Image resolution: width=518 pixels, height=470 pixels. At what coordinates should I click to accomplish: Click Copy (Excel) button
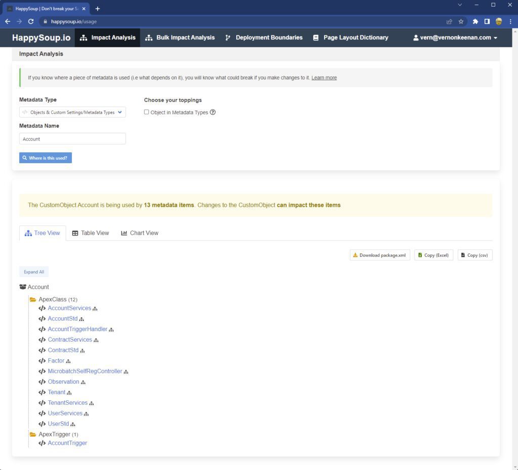(434, 255)
